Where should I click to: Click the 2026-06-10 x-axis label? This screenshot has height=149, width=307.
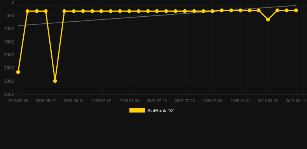click(x=73, y=101)
